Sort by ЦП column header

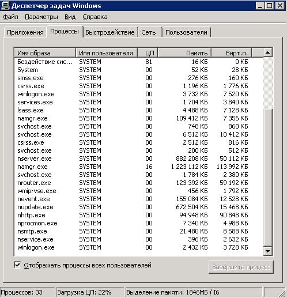[x=148, y=53]
